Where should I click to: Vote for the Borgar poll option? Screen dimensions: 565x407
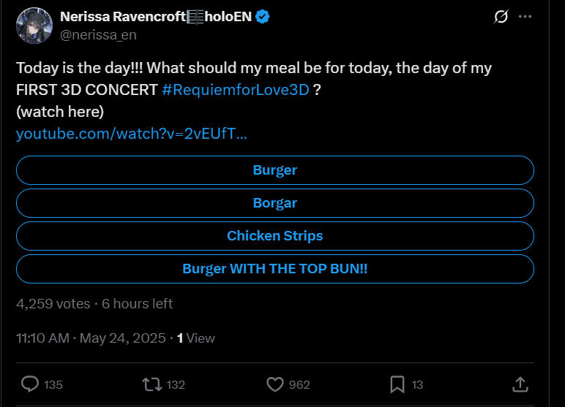coord(274,203)
